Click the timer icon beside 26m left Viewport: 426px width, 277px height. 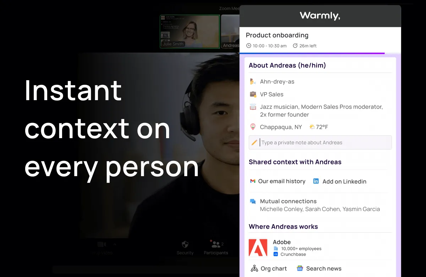pos(295,46)
